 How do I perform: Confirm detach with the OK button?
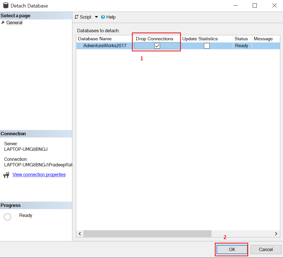[x=232, y=249]
